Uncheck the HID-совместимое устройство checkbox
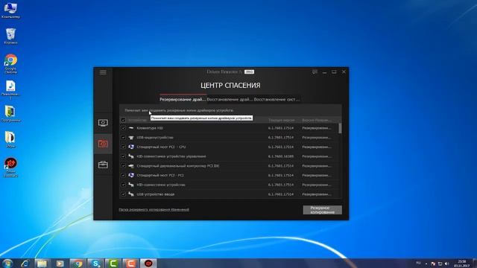 123,185
